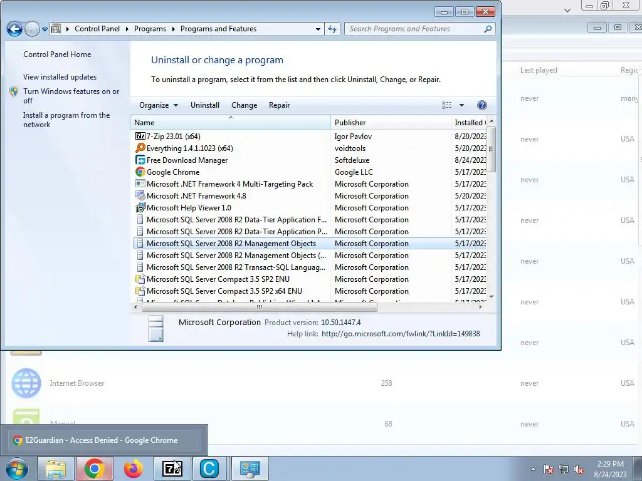The width and height of the screenshot is (642, 481).
Task: Open the Organize menu
Action: [x=159, y=105]
